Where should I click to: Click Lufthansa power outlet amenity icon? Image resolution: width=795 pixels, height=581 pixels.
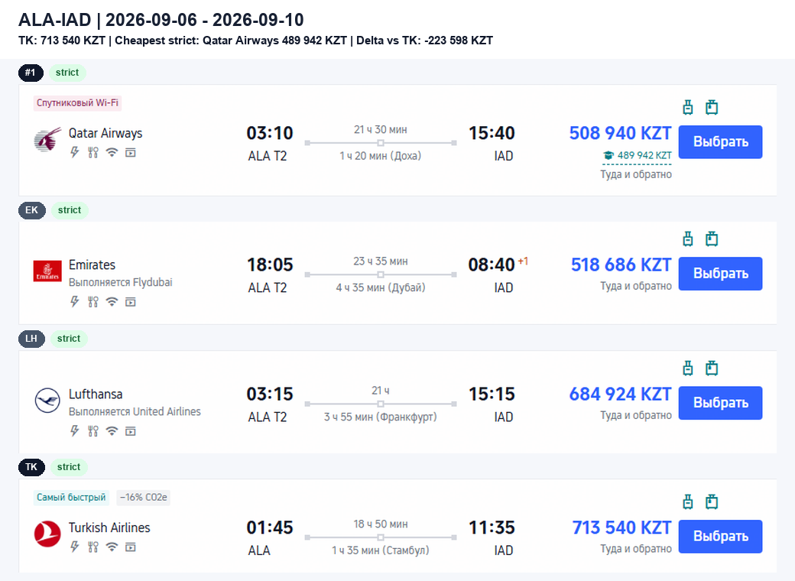[75, 431]
